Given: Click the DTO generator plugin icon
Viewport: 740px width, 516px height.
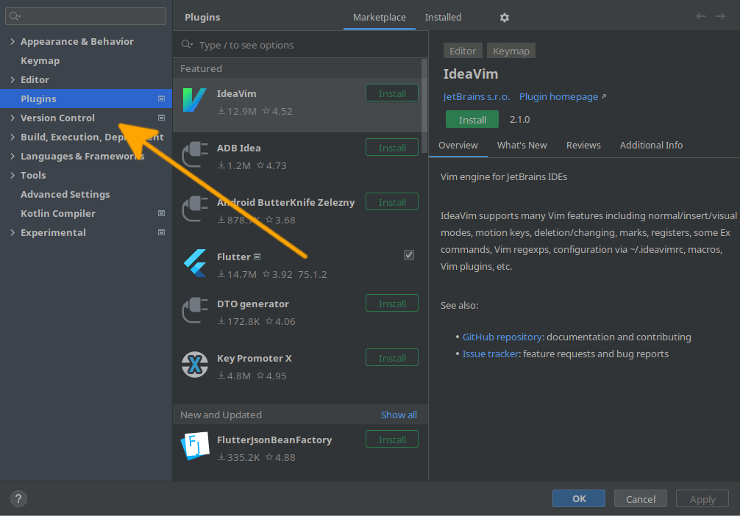Looking at the screenshot, I should pos(195,310).
